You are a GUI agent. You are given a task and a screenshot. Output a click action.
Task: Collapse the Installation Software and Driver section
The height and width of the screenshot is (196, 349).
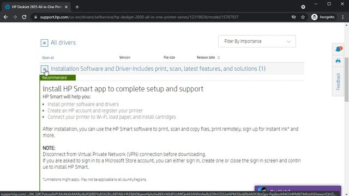(44, 69)
